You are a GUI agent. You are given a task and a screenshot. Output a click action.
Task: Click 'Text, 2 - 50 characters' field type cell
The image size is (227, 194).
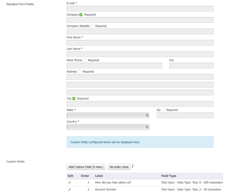191,189
